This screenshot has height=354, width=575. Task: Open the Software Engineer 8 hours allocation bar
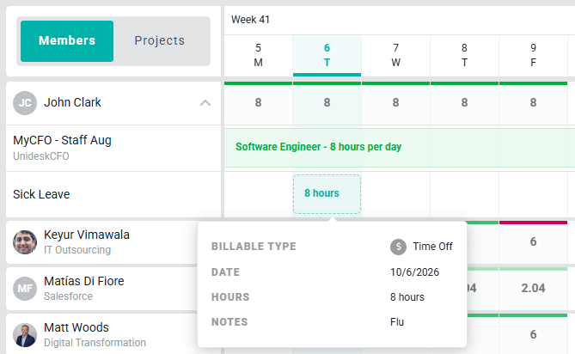point(400,147)
